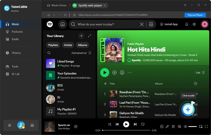This screenshot has width=211, height=135.
Task: Click Install App
Action: tap(169, 24)
